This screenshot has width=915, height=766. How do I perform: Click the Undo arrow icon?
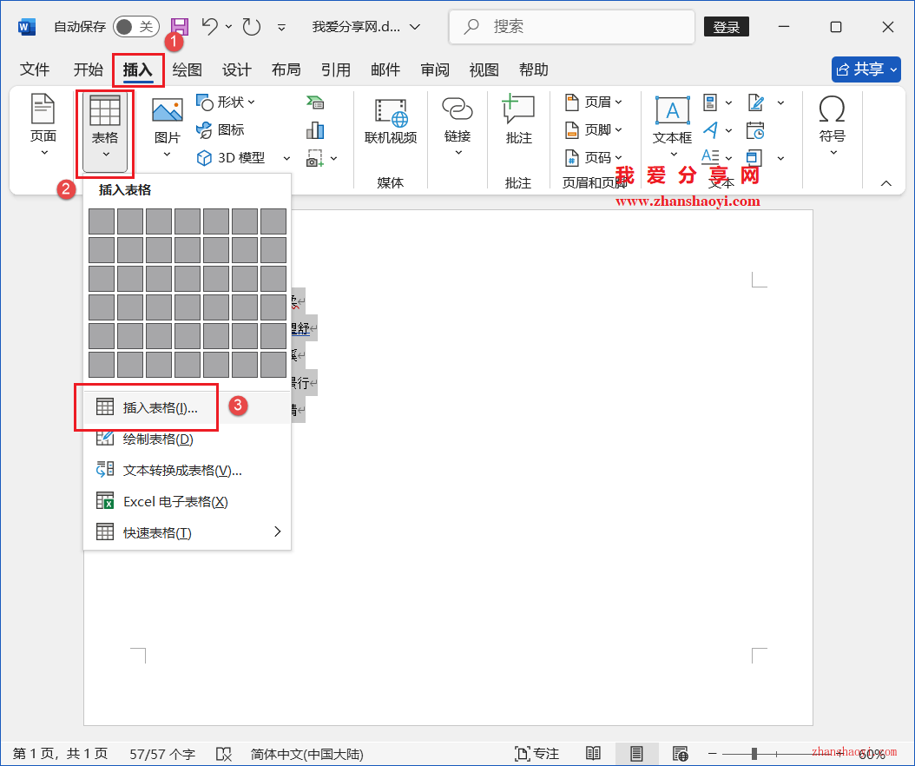tap(210, 26)
